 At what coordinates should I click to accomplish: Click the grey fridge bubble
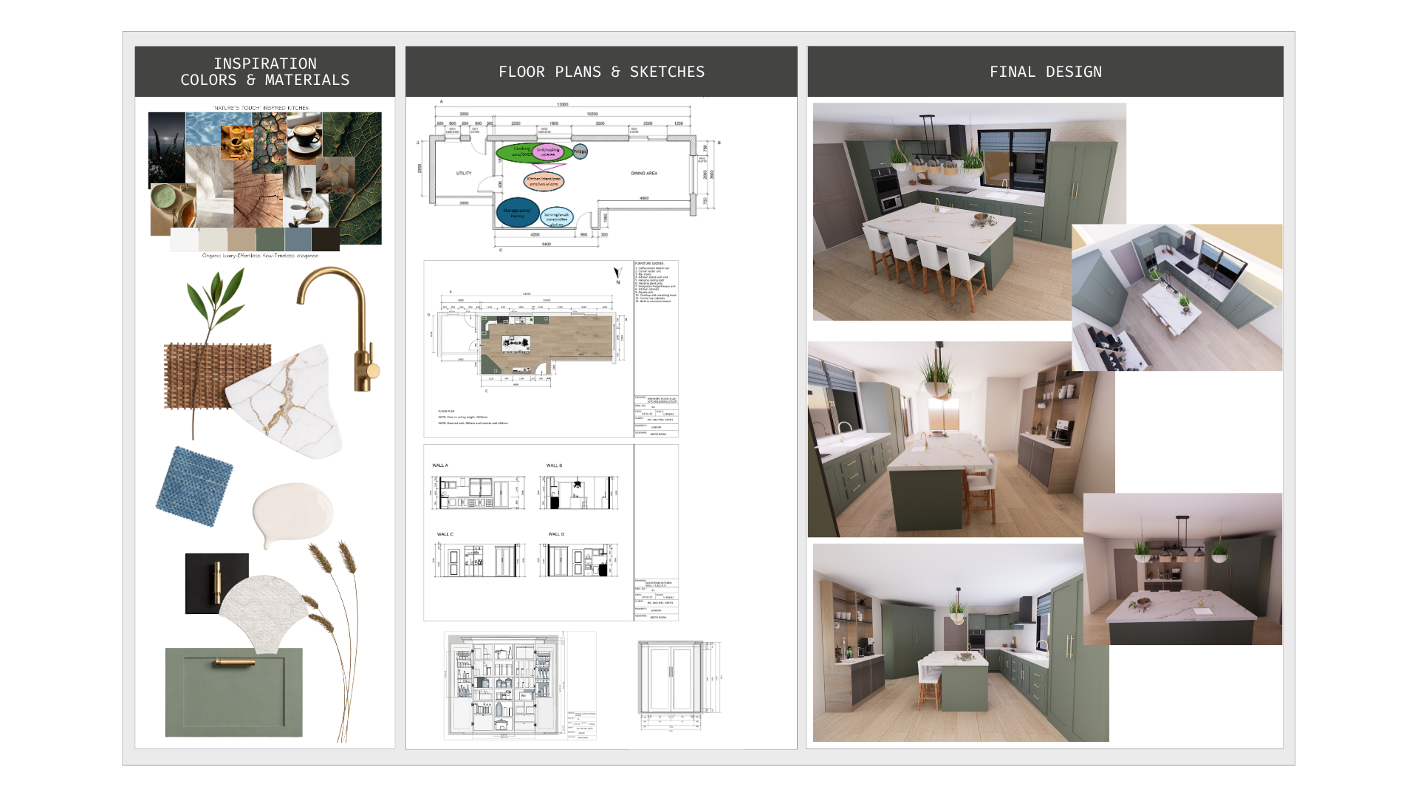[580, 151]
